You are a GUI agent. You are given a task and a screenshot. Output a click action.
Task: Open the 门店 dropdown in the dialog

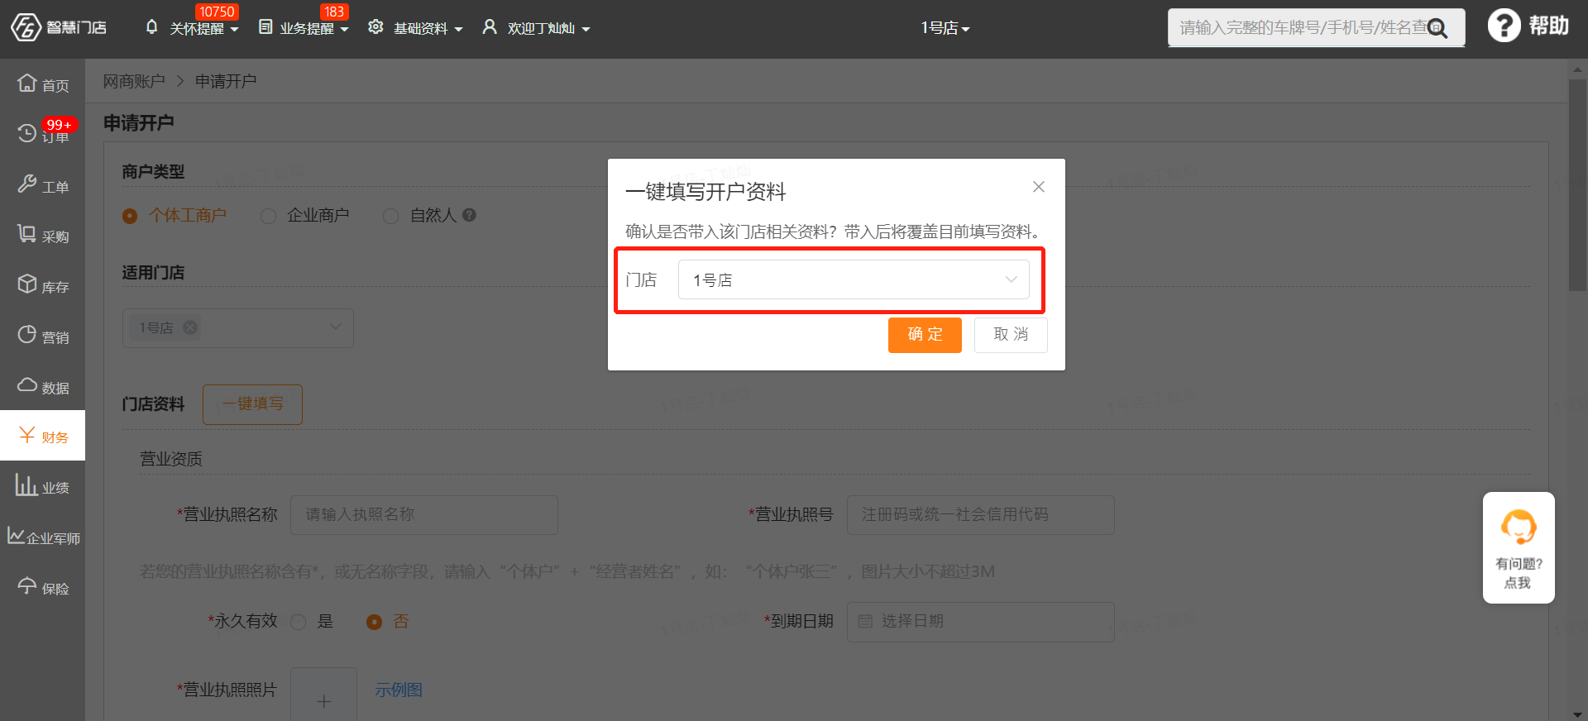coord(854,279)
